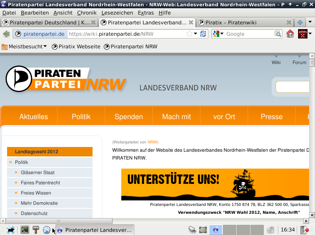
Task: Open a new tab with plus button
Action: [x=300, y=22]
